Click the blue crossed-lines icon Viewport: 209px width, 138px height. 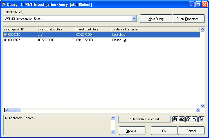point(195,119)
